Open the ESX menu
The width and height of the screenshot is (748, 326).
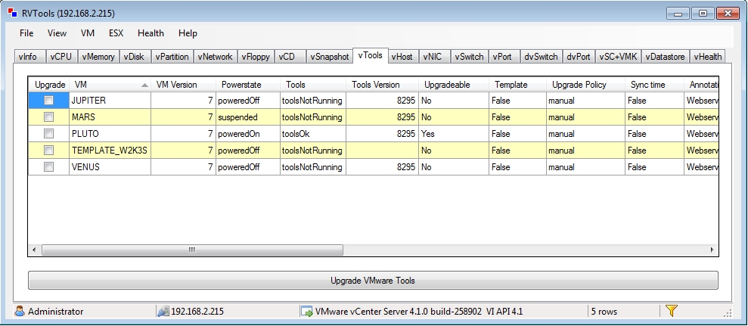116,33
